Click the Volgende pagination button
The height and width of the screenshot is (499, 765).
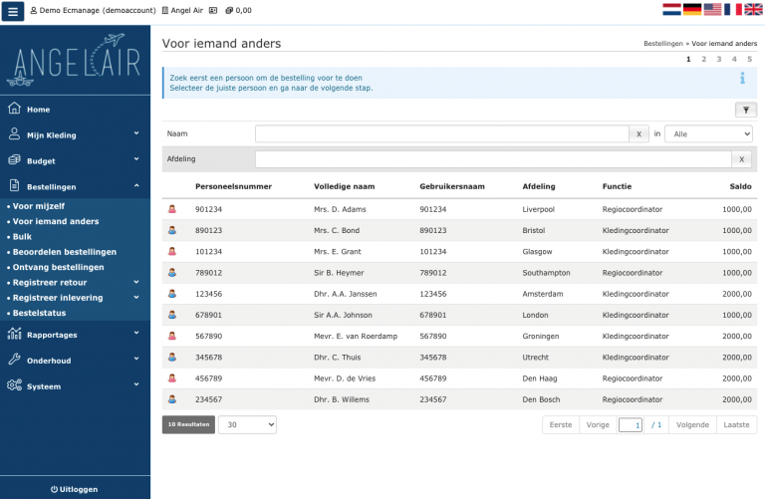pos(692,424)
